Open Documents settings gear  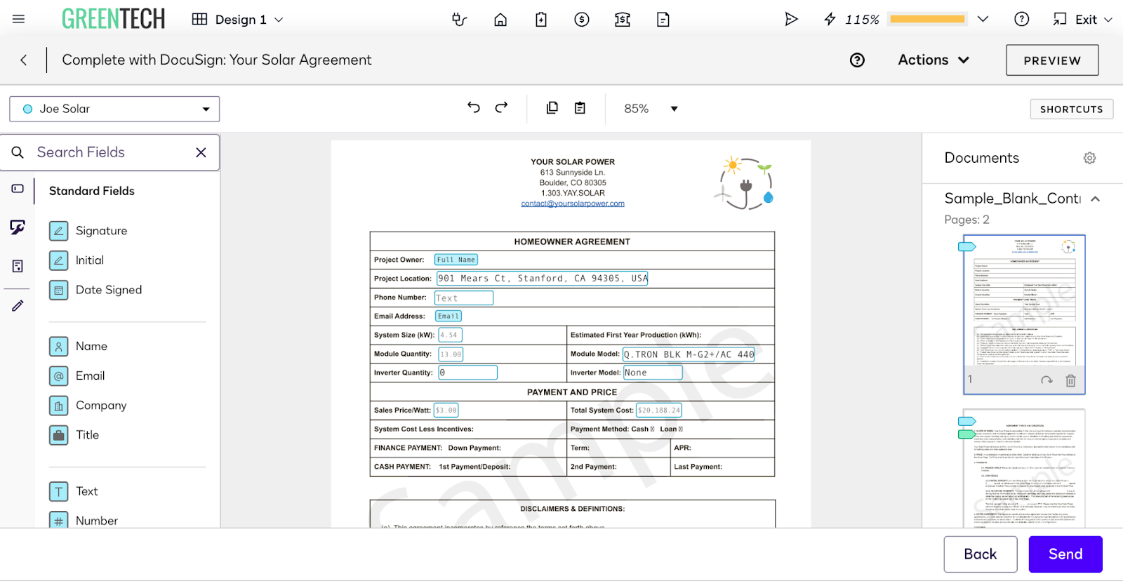coord(1089,158)
